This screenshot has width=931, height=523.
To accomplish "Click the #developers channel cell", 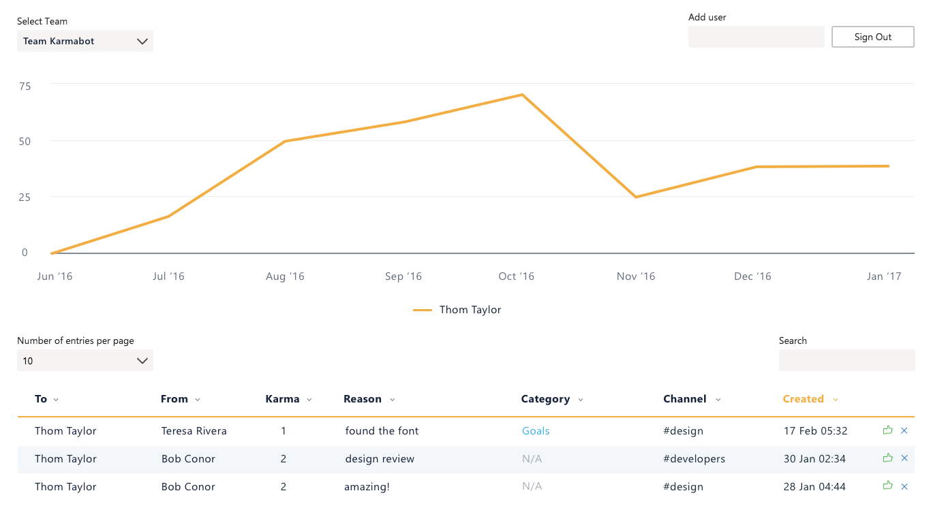I will tap(694, 459).
